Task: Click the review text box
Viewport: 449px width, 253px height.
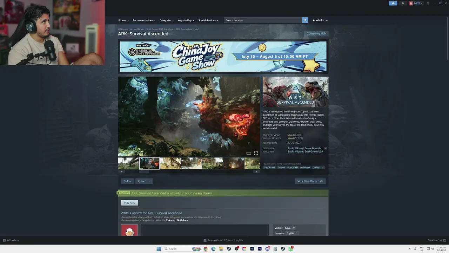Action: click(x=205, y=230)
